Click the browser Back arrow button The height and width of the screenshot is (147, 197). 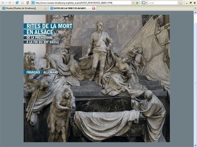click(x=2, y=3)
